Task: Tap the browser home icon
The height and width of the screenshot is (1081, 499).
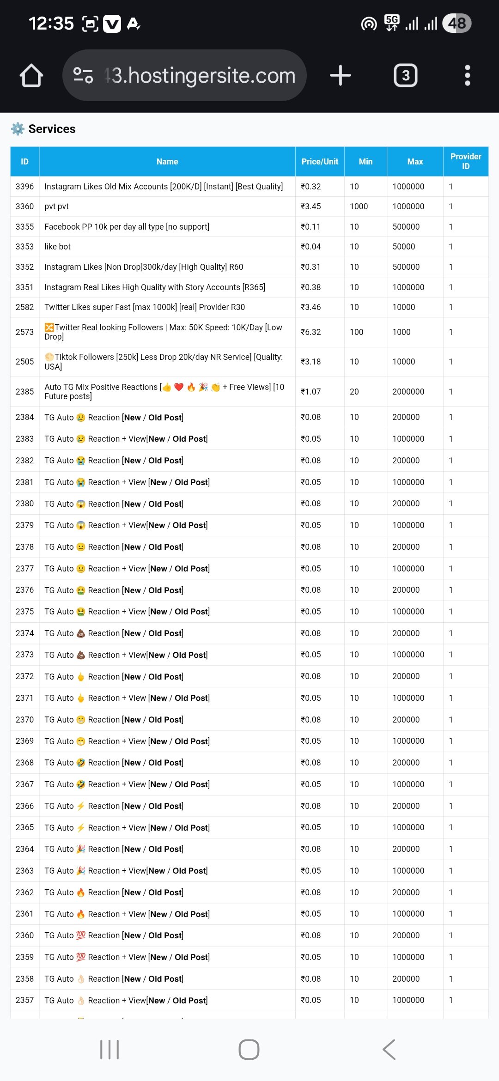Action: pos(31,76)
